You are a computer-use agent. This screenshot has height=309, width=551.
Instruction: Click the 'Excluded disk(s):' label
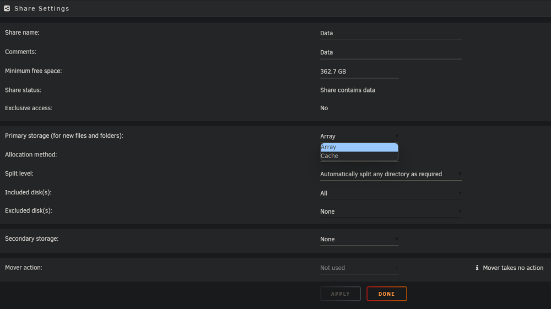click(29, 210)
